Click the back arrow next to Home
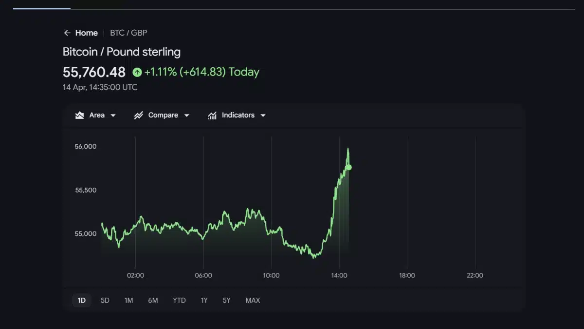Image resolution: width=584 pixels, height=329 pixels. [67, 33]
